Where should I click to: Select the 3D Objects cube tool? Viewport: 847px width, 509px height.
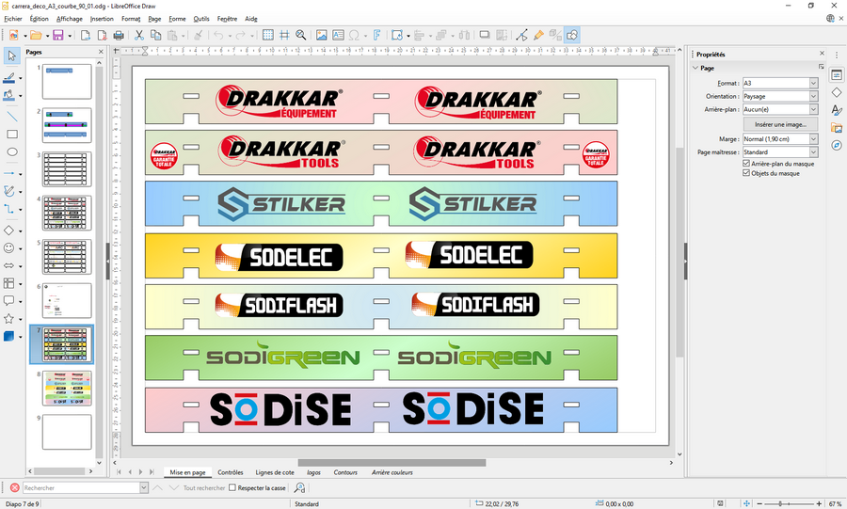9,336
